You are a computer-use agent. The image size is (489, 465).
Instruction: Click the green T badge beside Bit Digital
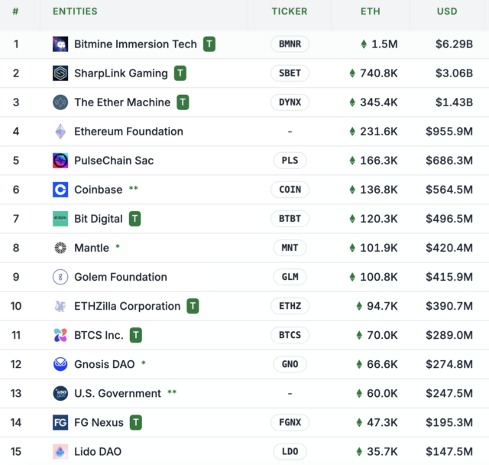click(135, 219)
